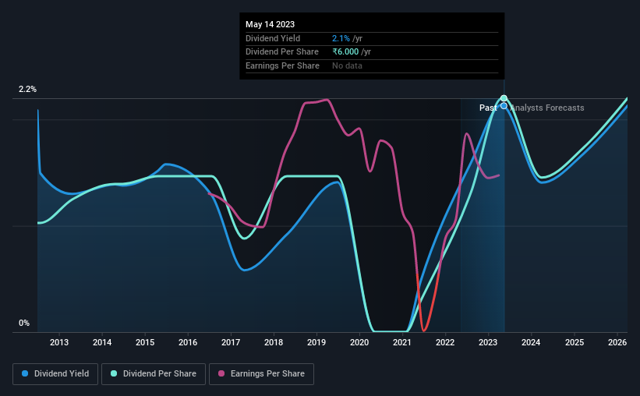Click the 2021 x-axis year label
Viewport: 640px width, 396px height.
[402, 342]
